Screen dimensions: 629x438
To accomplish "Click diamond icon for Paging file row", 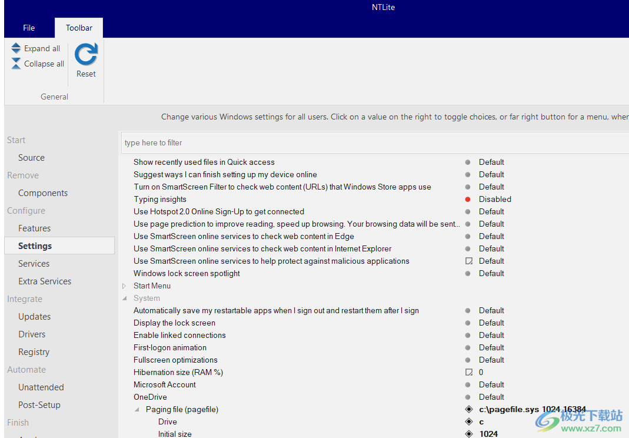I will point(468,410).
